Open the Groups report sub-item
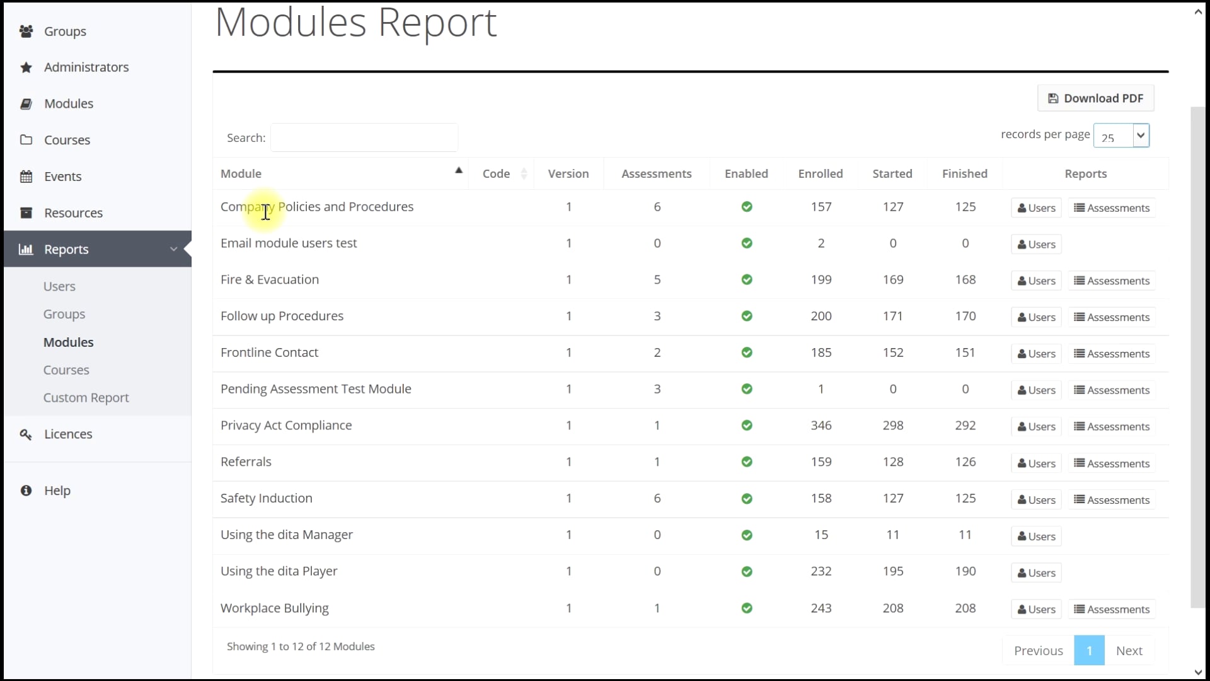The width and height of the screenshot is (1210, 681). tap(64, 314)
